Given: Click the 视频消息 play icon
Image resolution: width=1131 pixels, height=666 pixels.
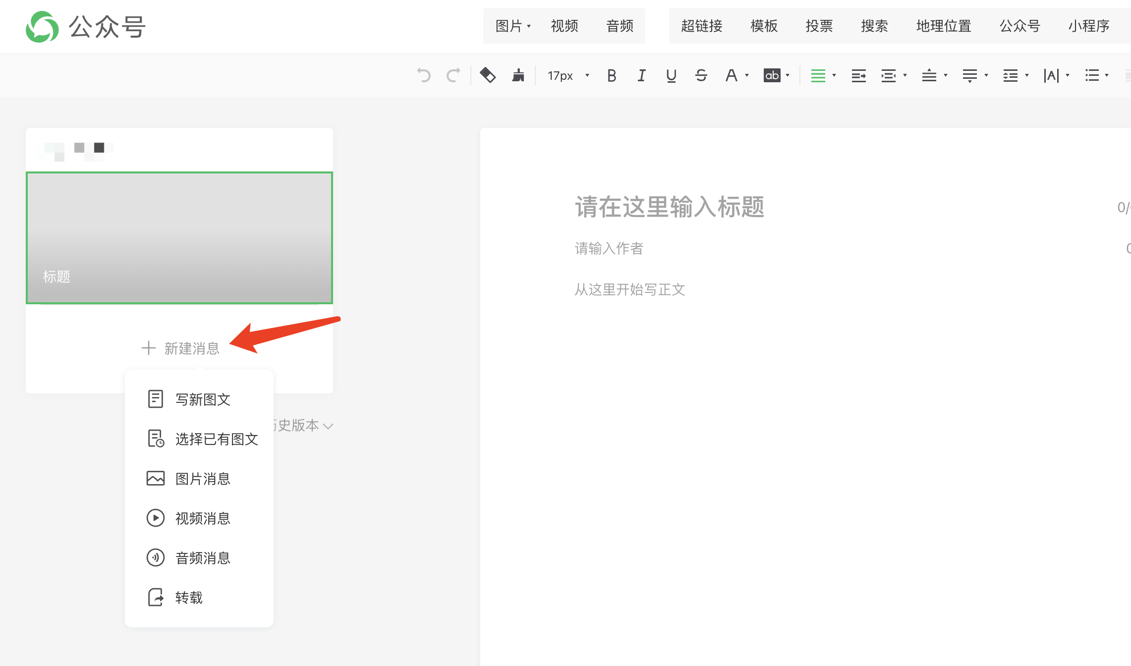Looking at the screenshot, I should [x=156, y=518].
